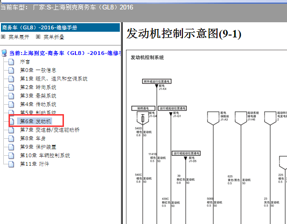Click the fuse symbol below 始终通电

click(143, 118)
